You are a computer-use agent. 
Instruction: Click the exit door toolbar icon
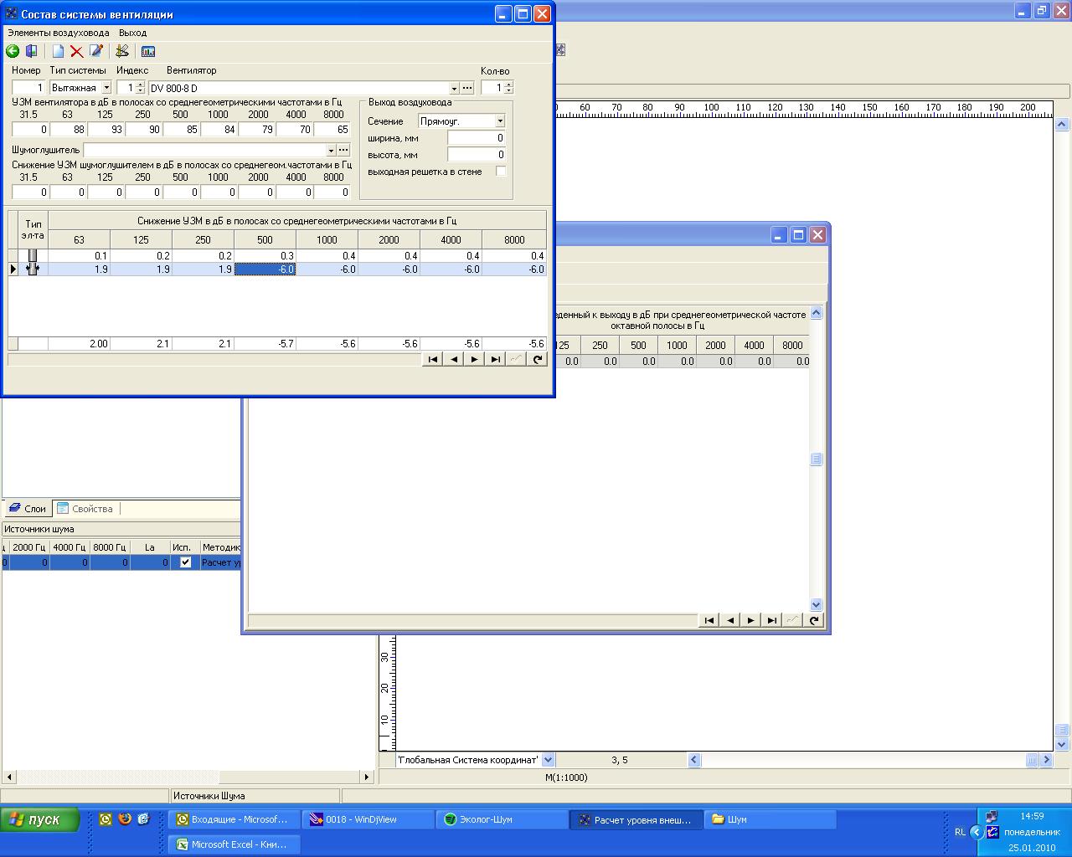click(32, 51)
